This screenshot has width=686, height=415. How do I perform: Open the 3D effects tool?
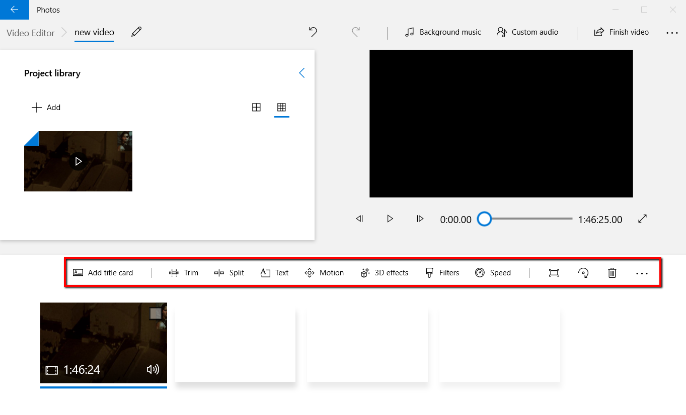[x=384, y=272]
